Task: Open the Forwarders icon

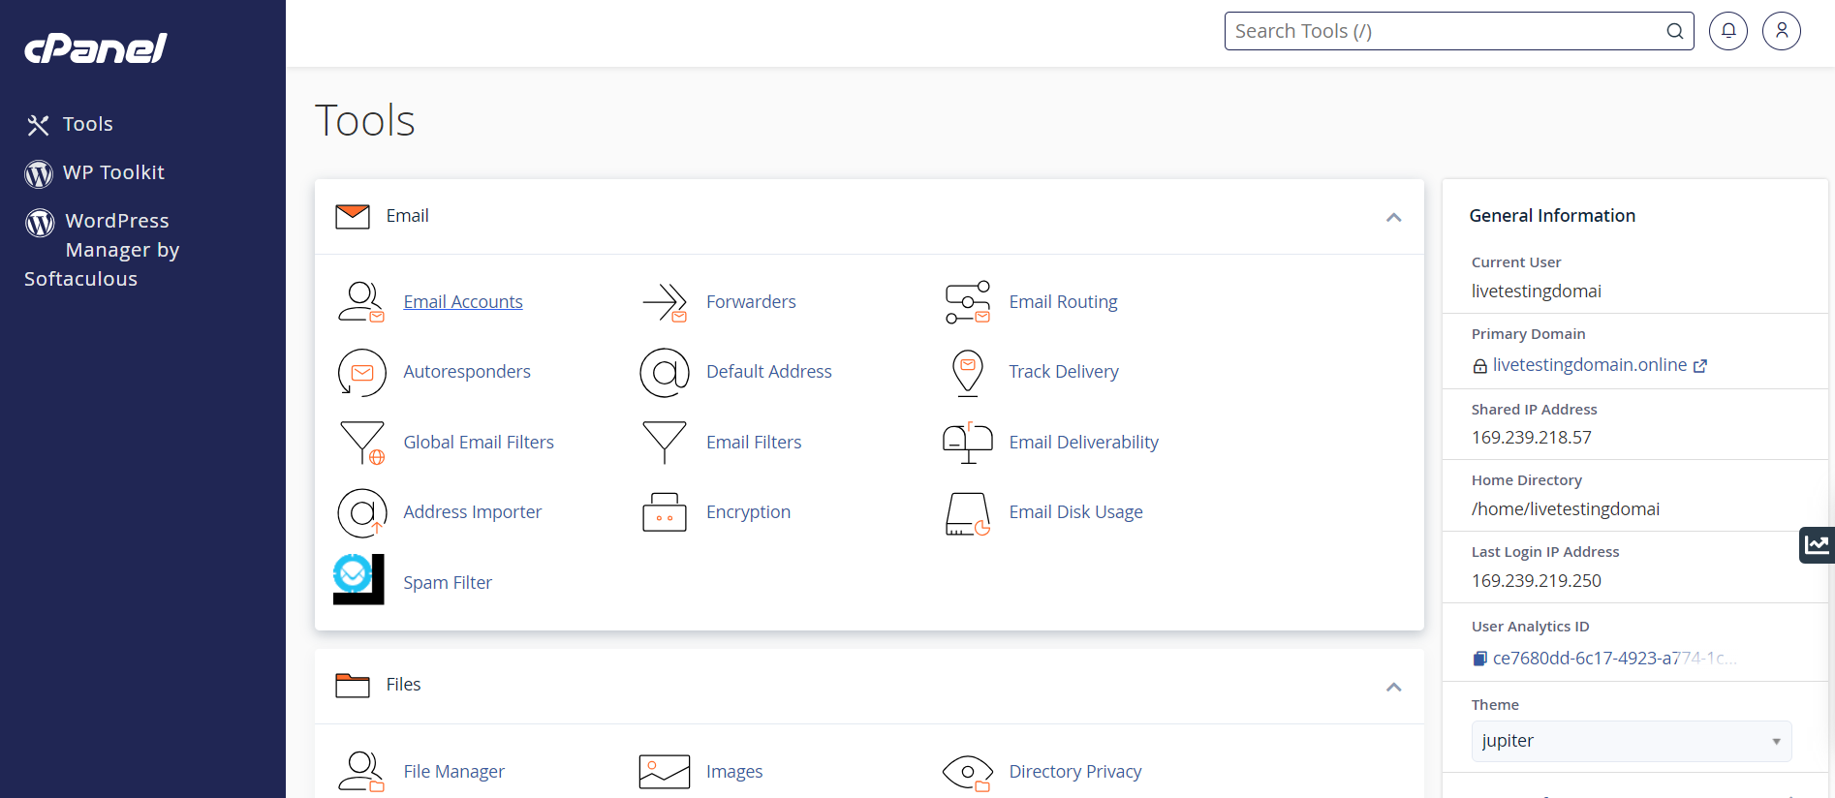Action: pos(665,302)
